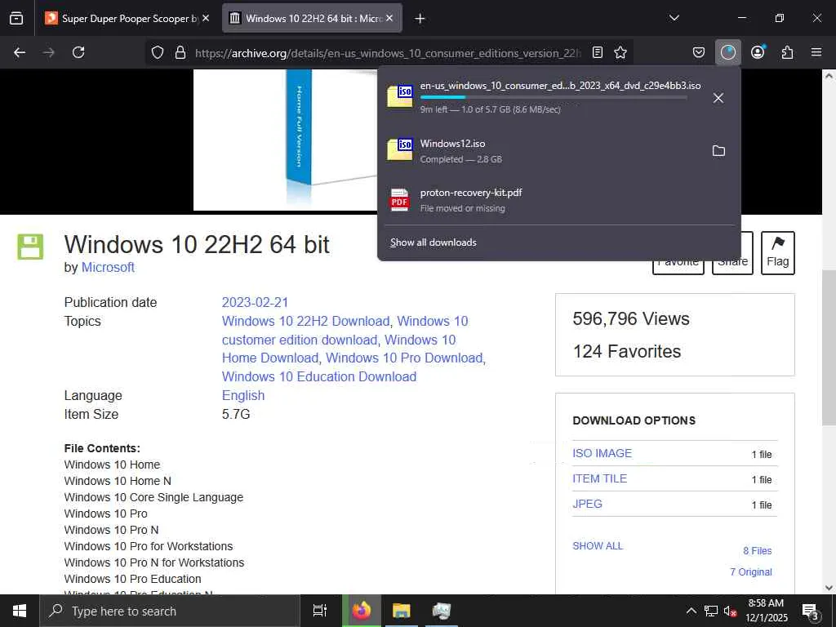Download the ITEM TILE option

point(600,478)
